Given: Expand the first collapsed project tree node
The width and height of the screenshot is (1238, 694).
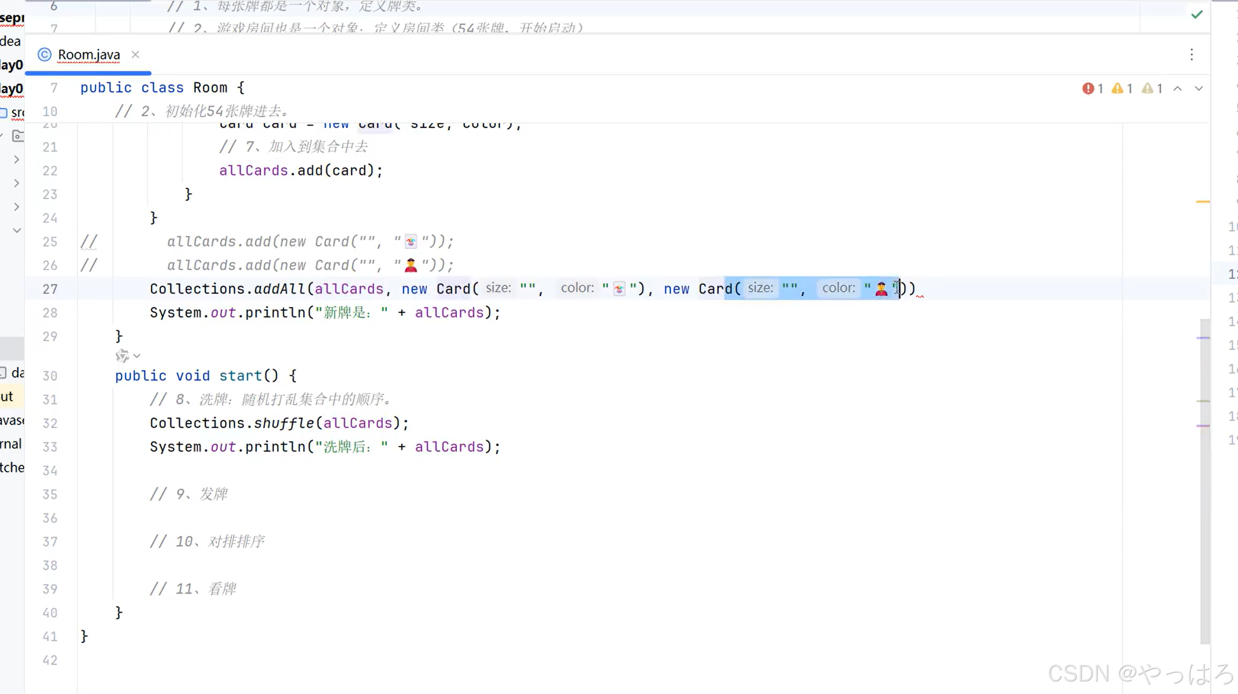Looking at the screenshot, I should (17, 159).
